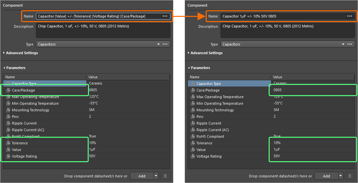
Task: Sort by Value column header in right panel
Action: point(313,77)
